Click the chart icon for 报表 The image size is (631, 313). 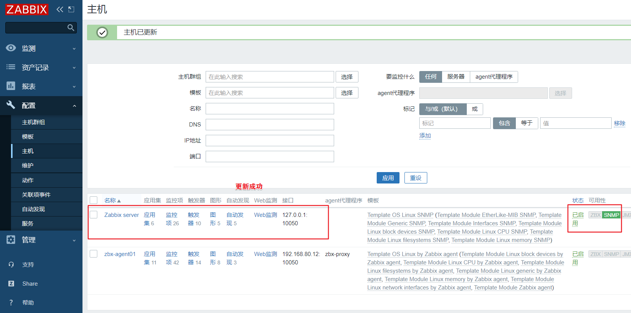pos(11,86)
